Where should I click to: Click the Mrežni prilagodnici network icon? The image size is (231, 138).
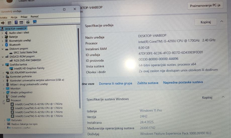tap(8, 92)
